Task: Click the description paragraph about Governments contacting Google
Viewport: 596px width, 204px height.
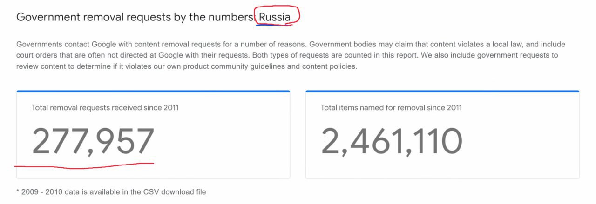Action: [x=291, y=55]
